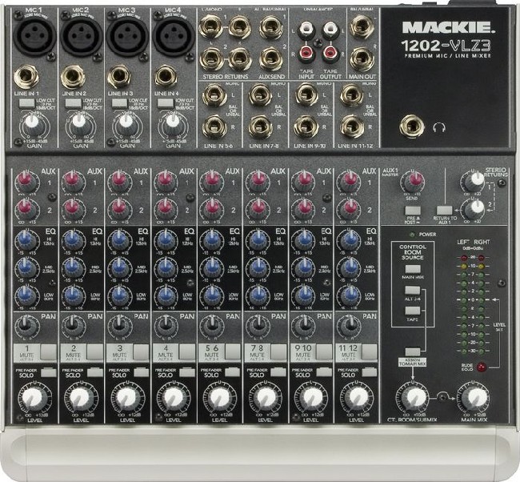Adjust the AUX 1 MASTER SEND knob
This screenshot has height=482, width=520.
click(x=413, y=182)
